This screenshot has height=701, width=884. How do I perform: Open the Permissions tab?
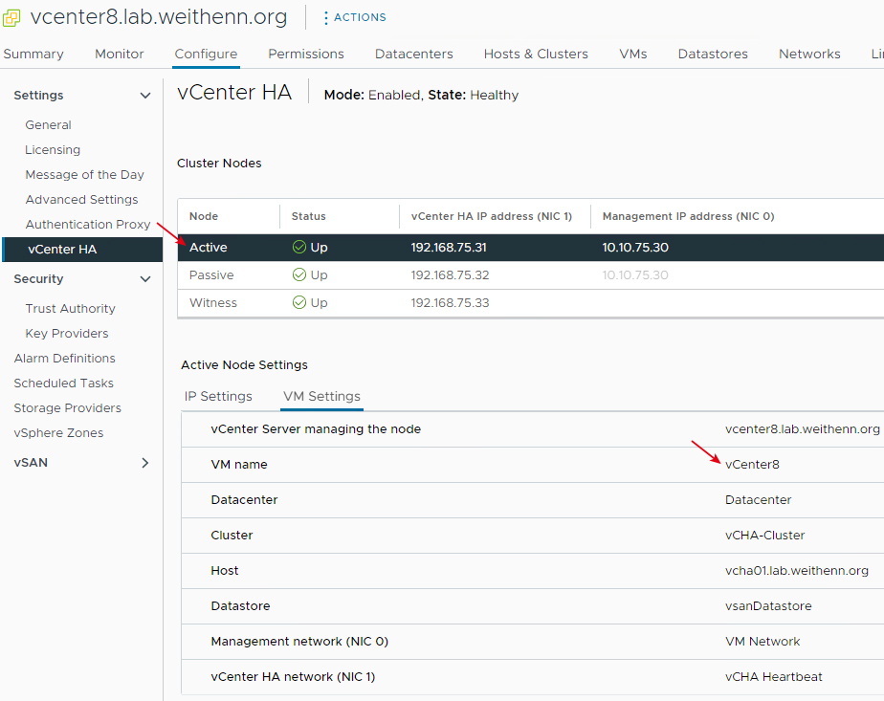pos(306,55)
